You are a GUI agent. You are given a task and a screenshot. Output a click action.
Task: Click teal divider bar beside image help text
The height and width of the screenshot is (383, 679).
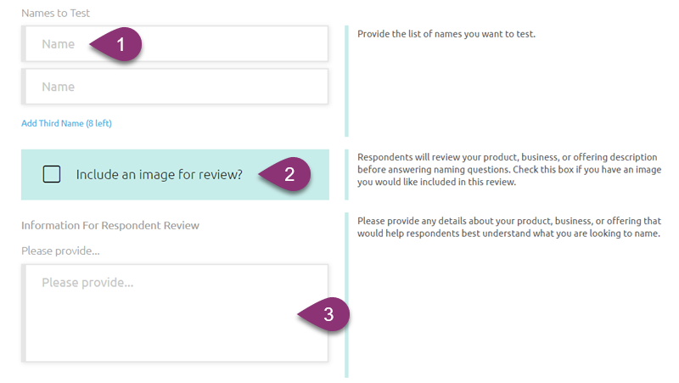[x=346, y=174]
